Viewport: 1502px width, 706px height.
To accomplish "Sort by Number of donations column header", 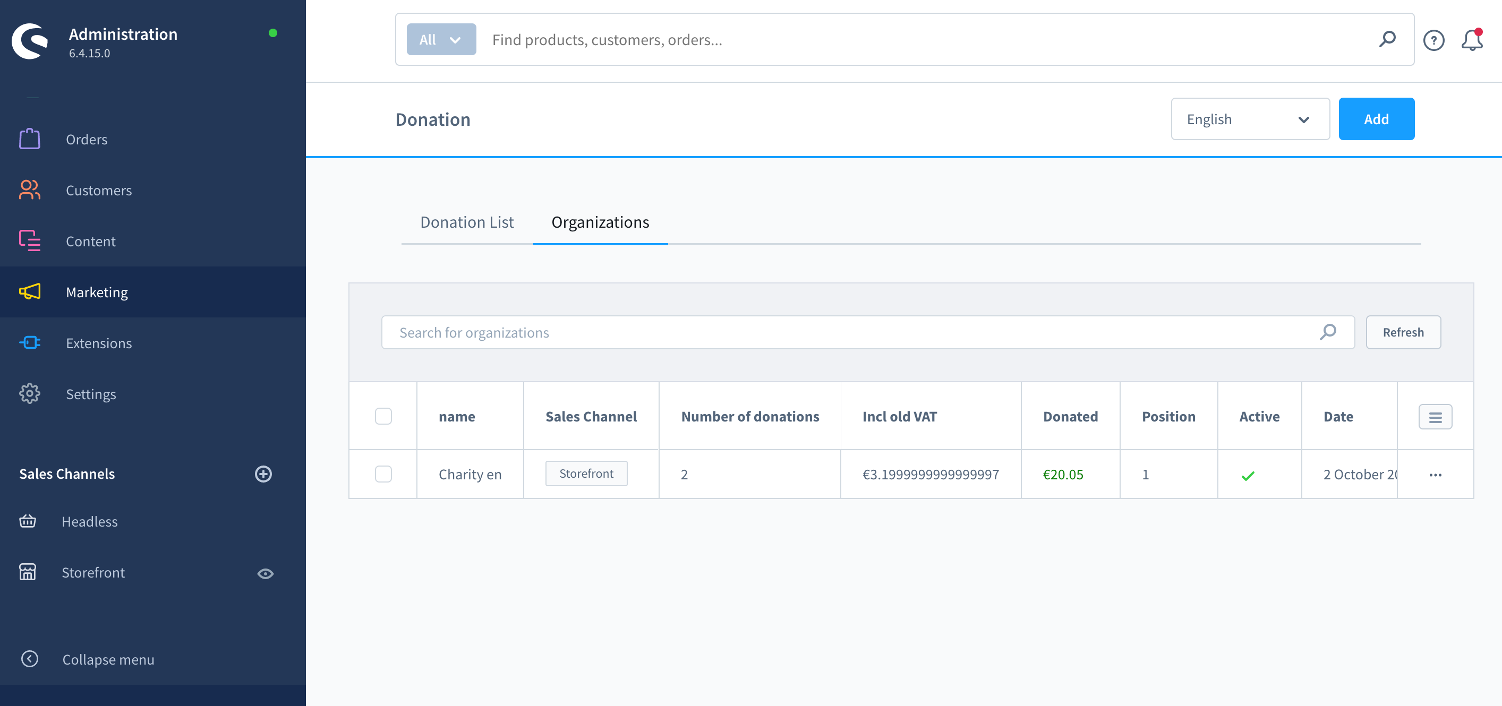I will pyautogui.click(x=750, y=416).
